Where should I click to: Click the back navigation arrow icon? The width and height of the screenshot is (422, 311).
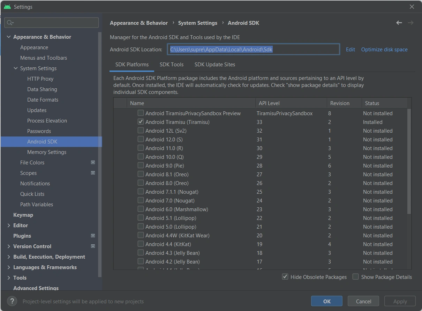[399, 23]
